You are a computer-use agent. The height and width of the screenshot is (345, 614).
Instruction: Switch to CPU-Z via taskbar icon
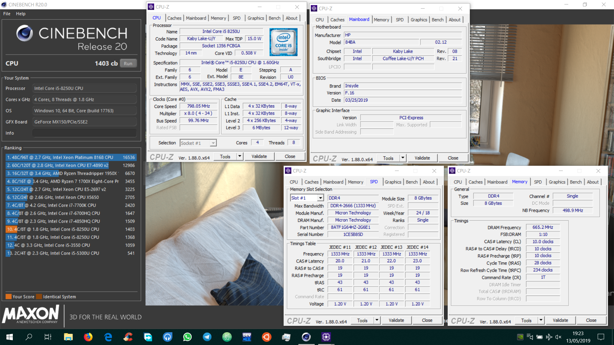point(326,337)
